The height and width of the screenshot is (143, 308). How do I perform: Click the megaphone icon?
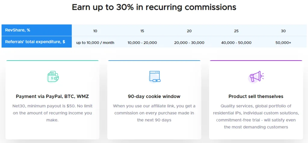tap(256, 77)
